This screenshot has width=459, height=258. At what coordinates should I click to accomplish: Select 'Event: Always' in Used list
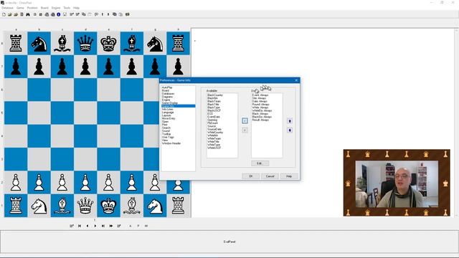tap(260, 95)
